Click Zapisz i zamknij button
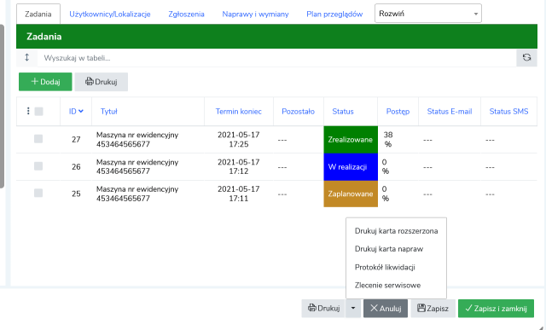Viewport: 546px width, 330px height. (496, 309)
